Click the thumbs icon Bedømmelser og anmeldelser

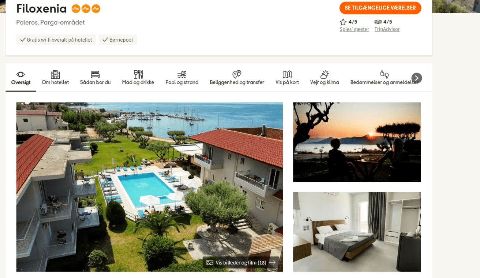point(384,74)
